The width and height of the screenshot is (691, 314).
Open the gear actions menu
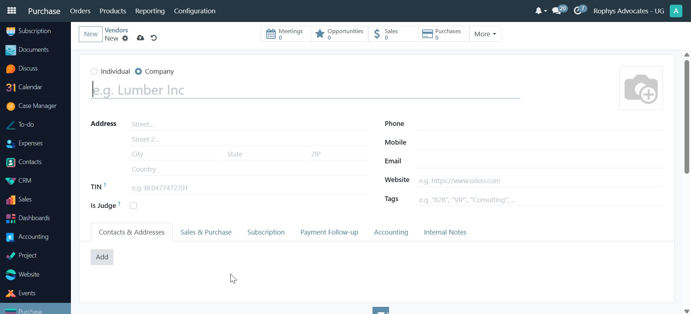click(x=125, y=38)
